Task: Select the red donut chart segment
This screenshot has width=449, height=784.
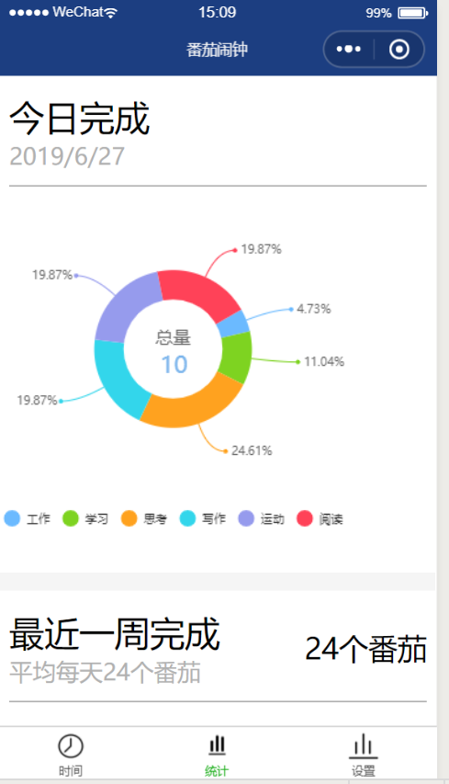Action: pos(198,290)
